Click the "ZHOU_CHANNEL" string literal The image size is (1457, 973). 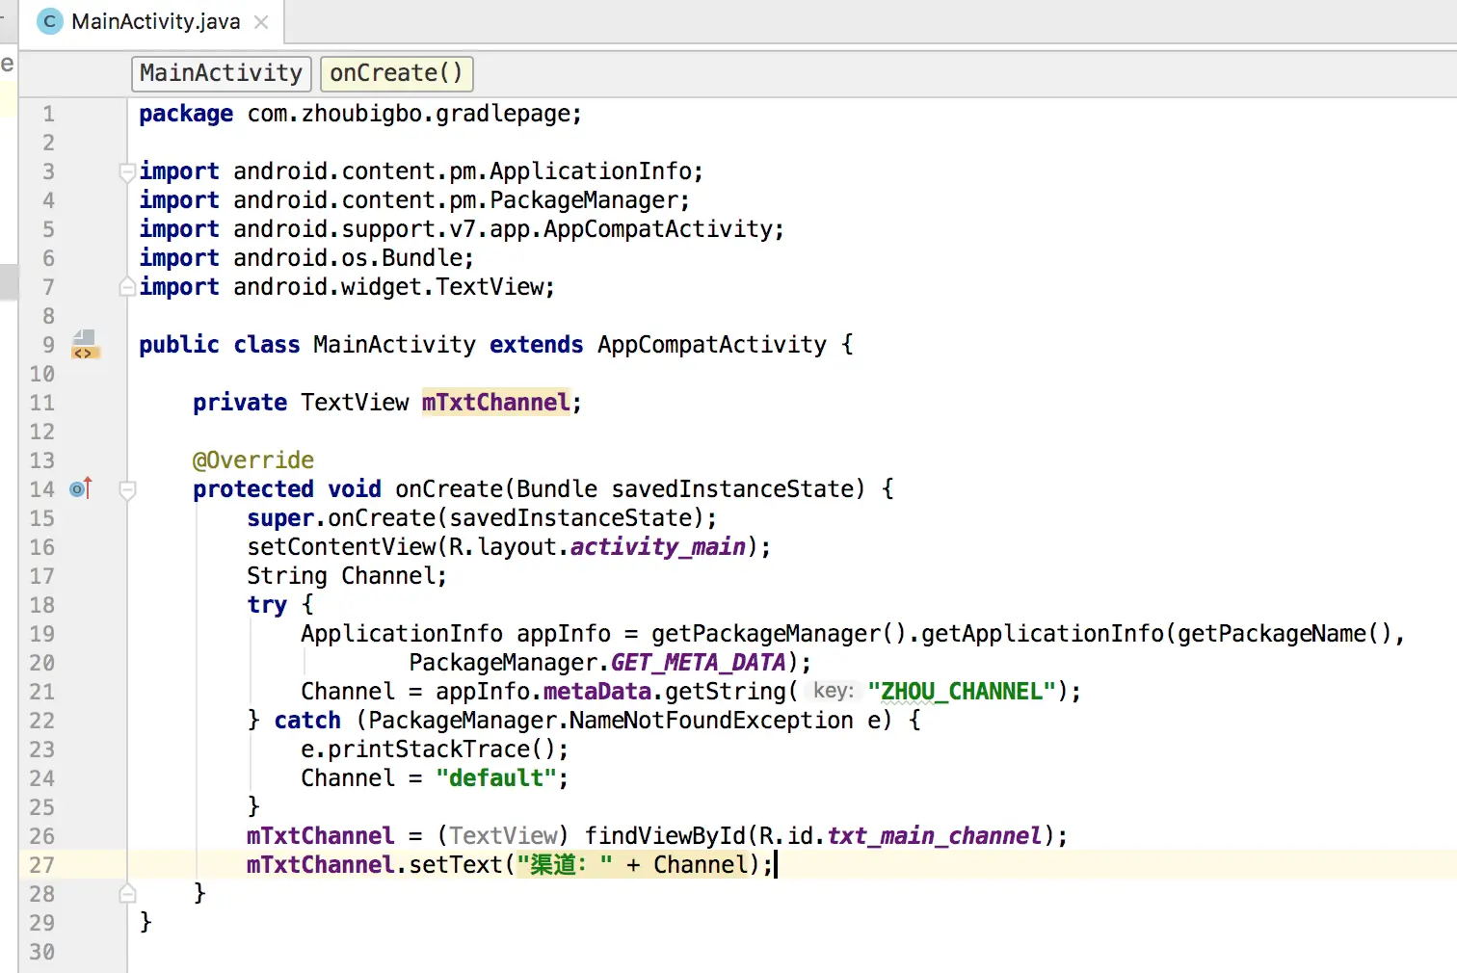click(x=961, y=692)
